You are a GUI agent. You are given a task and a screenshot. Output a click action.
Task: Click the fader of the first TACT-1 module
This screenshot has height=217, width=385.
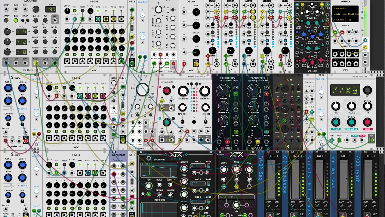(x=271, y=179)
